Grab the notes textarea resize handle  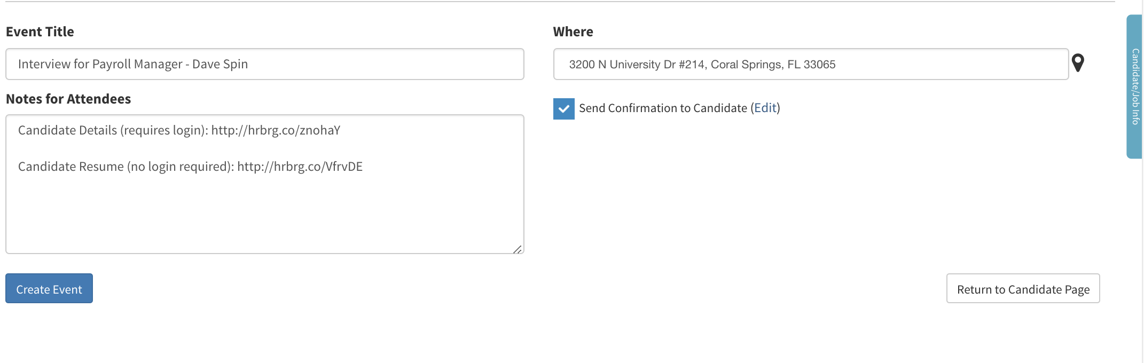[517, 249]
